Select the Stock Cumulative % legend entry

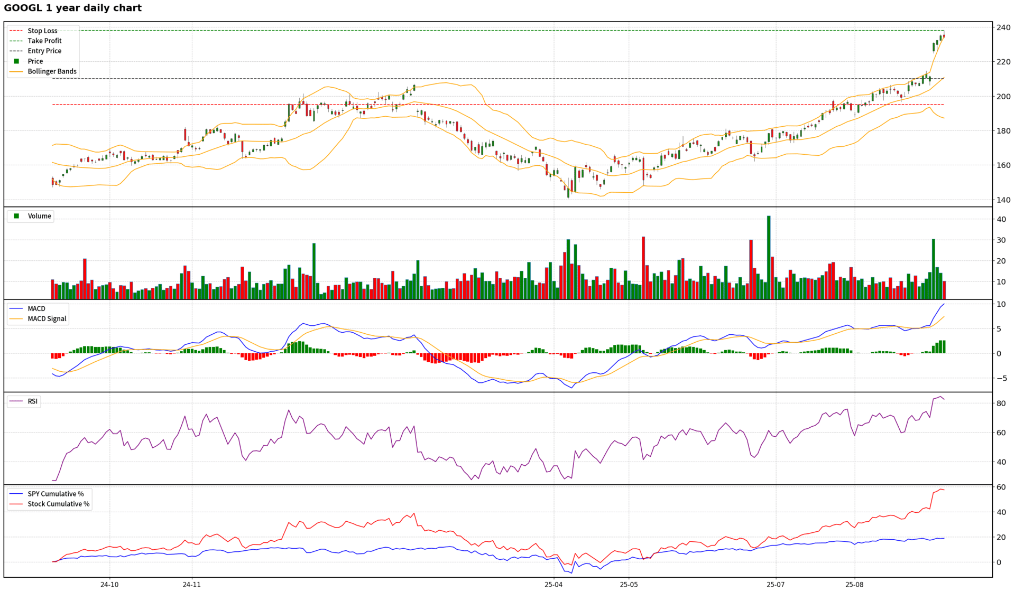(x=58, y=504)
